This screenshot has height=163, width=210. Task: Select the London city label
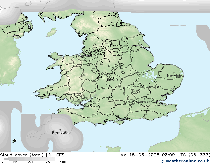[144, 102]
